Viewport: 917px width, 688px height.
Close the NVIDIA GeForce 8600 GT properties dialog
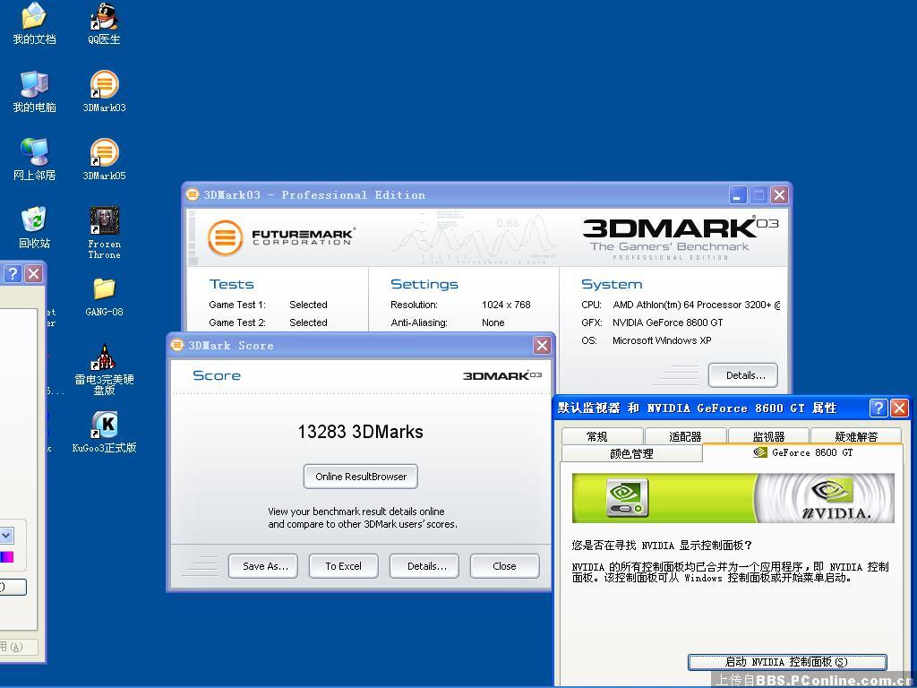tap(899, 408)
